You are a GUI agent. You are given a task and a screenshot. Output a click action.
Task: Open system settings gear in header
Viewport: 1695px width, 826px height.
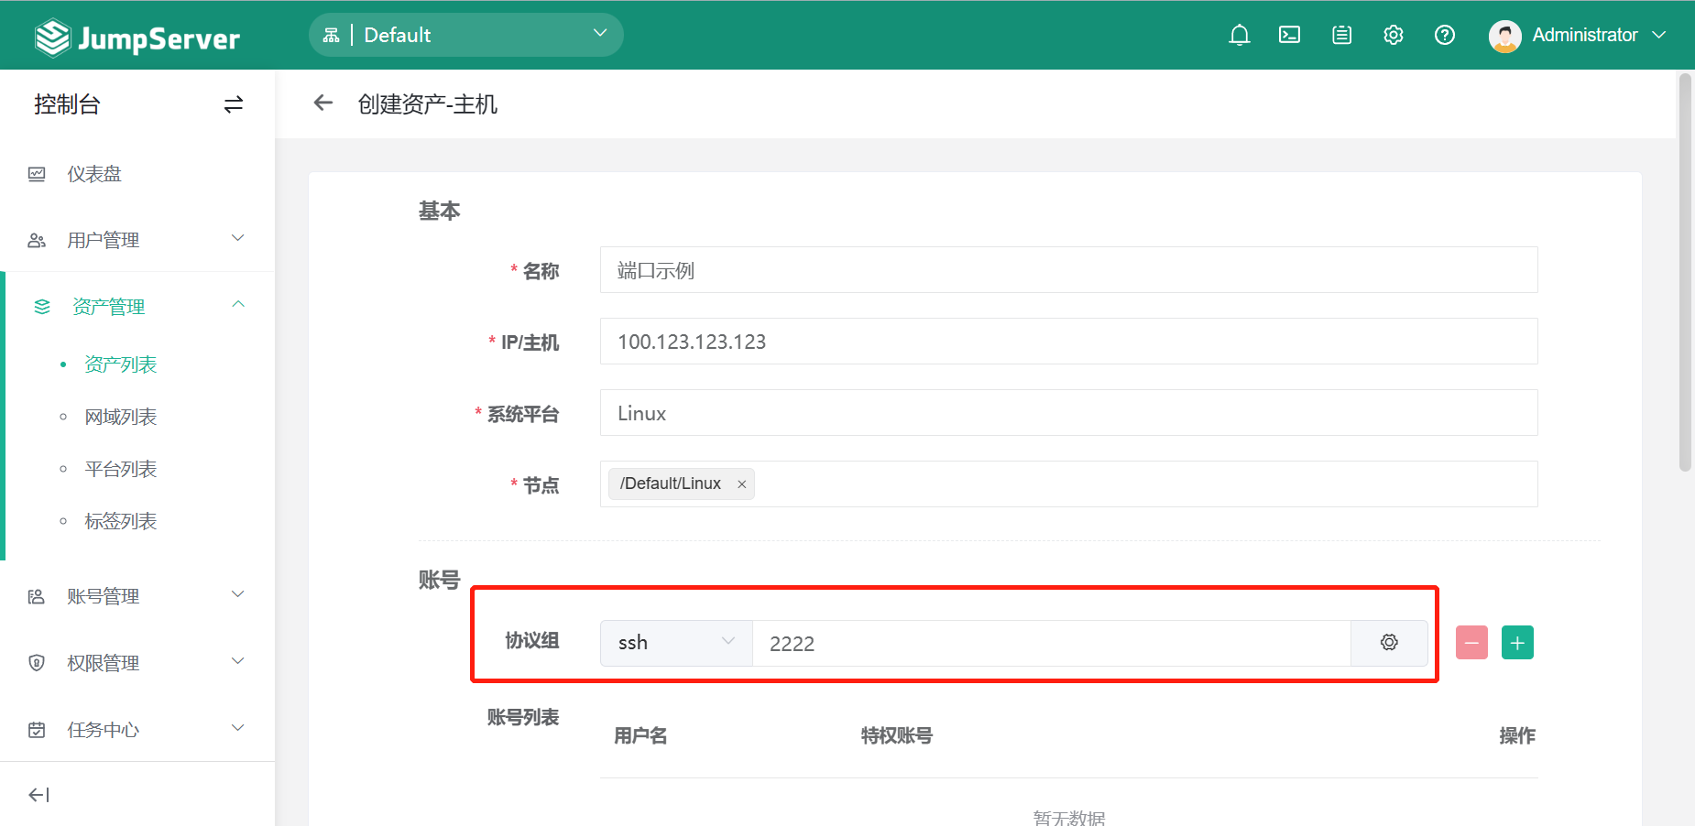1393,35
